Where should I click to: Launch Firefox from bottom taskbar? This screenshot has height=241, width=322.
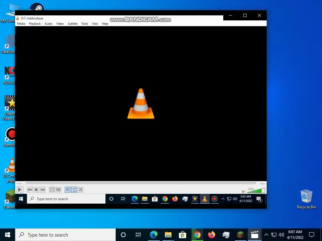[212, 235]
